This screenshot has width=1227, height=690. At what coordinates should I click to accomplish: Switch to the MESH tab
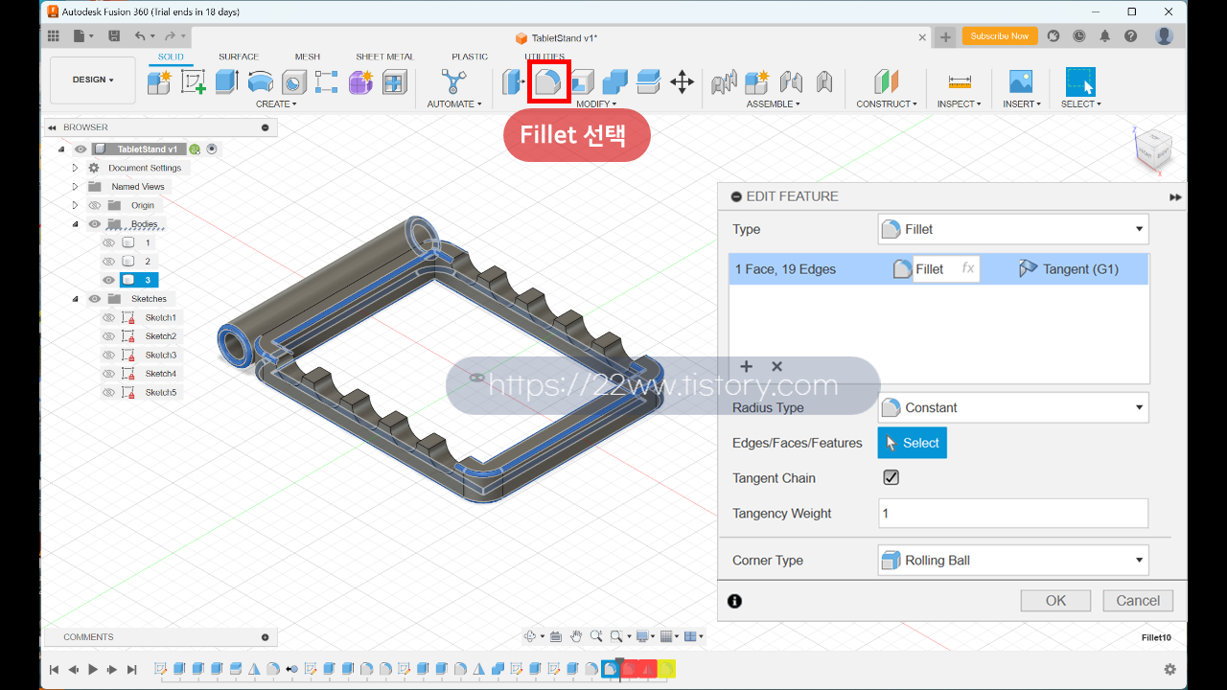tap(308, 57)
